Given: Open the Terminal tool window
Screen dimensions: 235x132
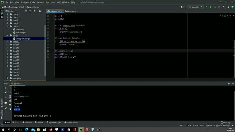Looking at the screenshot, I should [x=39, y=122].
